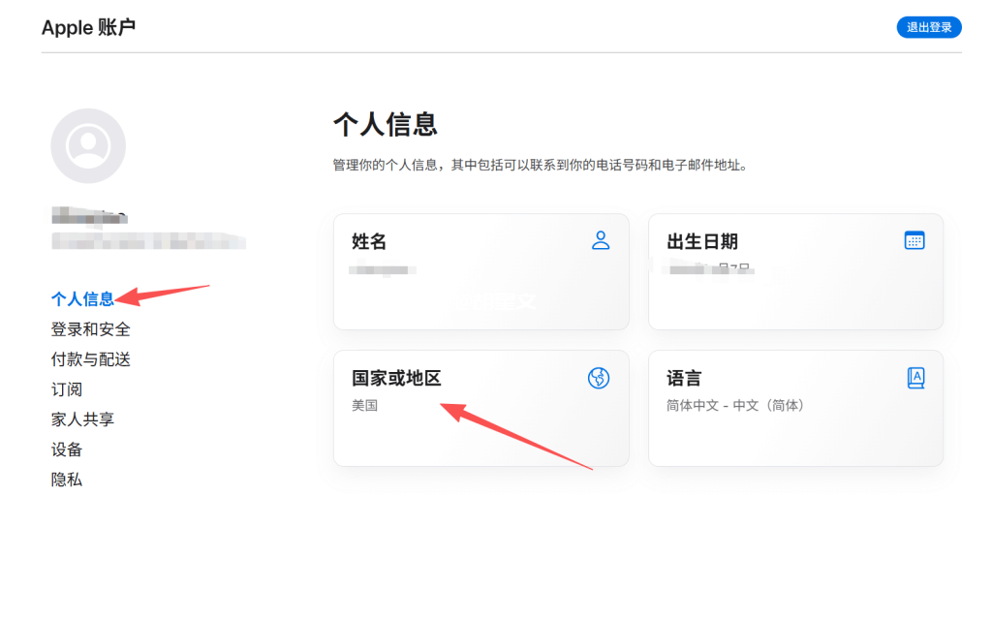Screen dimensions: 992x620
Task: Select 隐私 in the sidebar
Action: 67,480
